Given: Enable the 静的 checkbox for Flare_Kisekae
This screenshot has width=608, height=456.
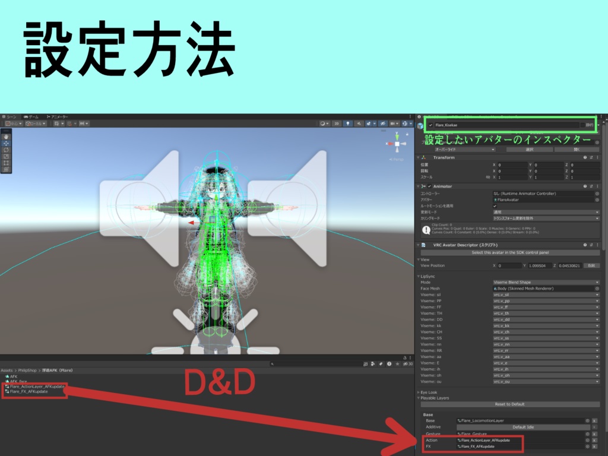Looking at the screenshot, I should (x=582, y=125).
